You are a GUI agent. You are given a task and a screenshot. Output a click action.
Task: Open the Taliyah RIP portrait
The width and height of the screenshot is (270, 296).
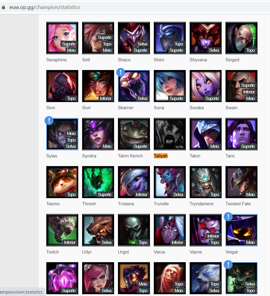coord(170,134)
